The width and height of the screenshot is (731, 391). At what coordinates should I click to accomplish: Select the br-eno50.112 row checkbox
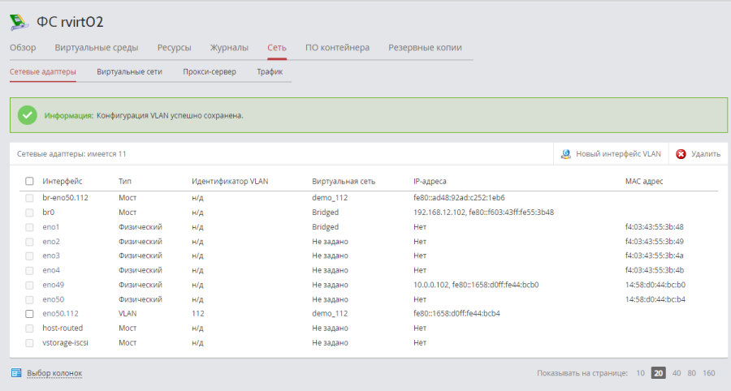29,197
